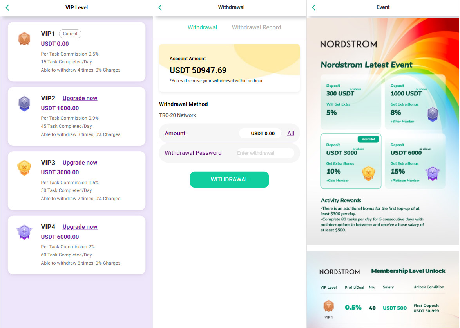Click the Gold Member badge in event
Screen dimensions: 460x328
368,173
